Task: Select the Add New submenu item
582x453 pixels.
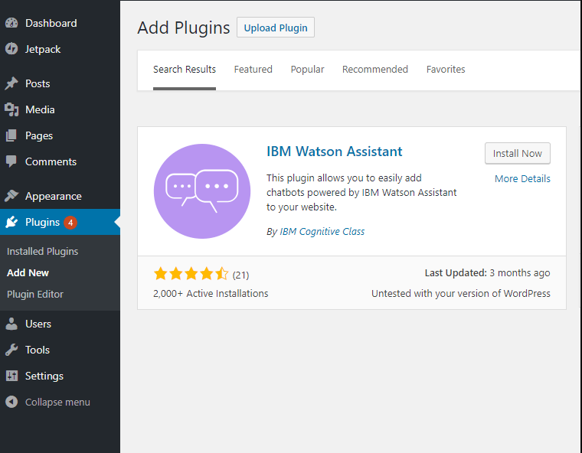Action: (28, 272)
